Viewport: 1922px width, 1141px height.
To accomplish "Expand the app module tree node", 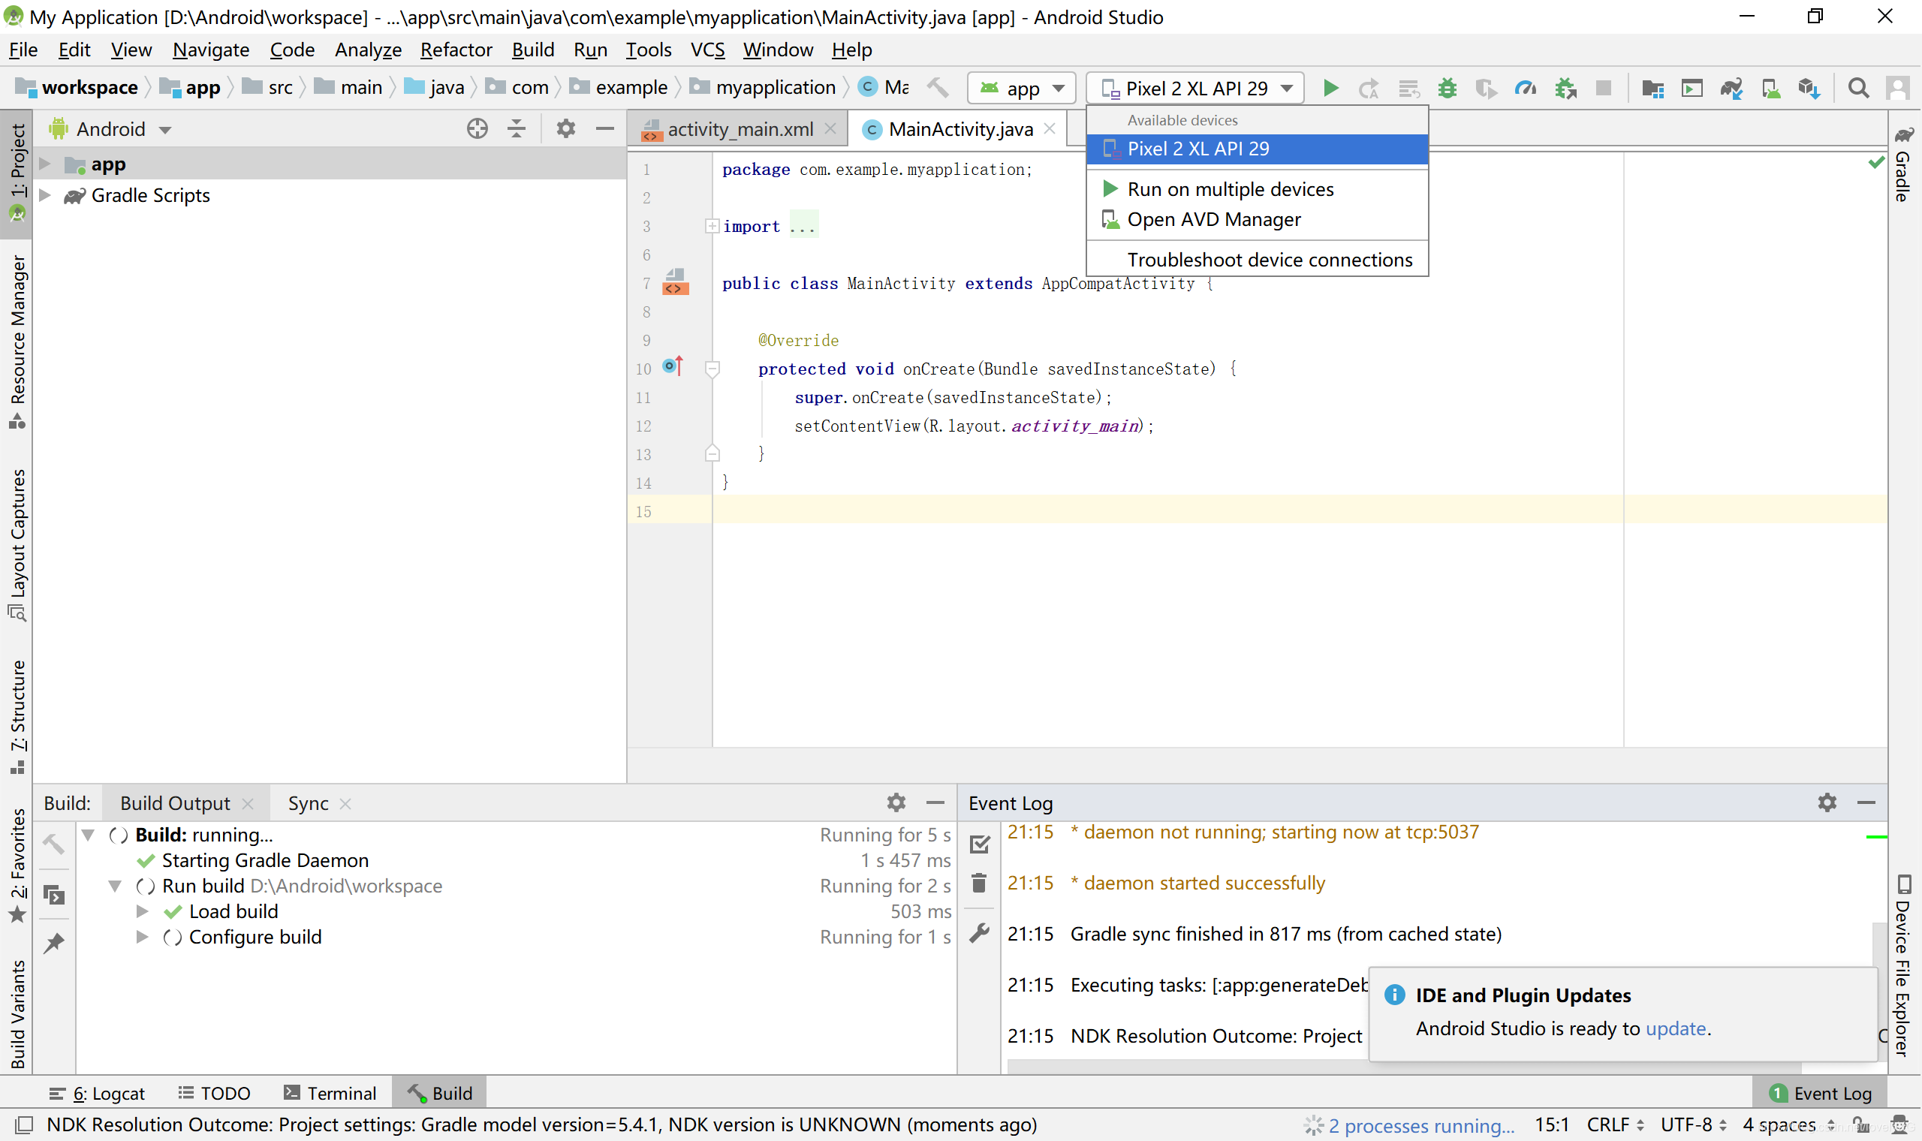I will (x=44, y=164).
